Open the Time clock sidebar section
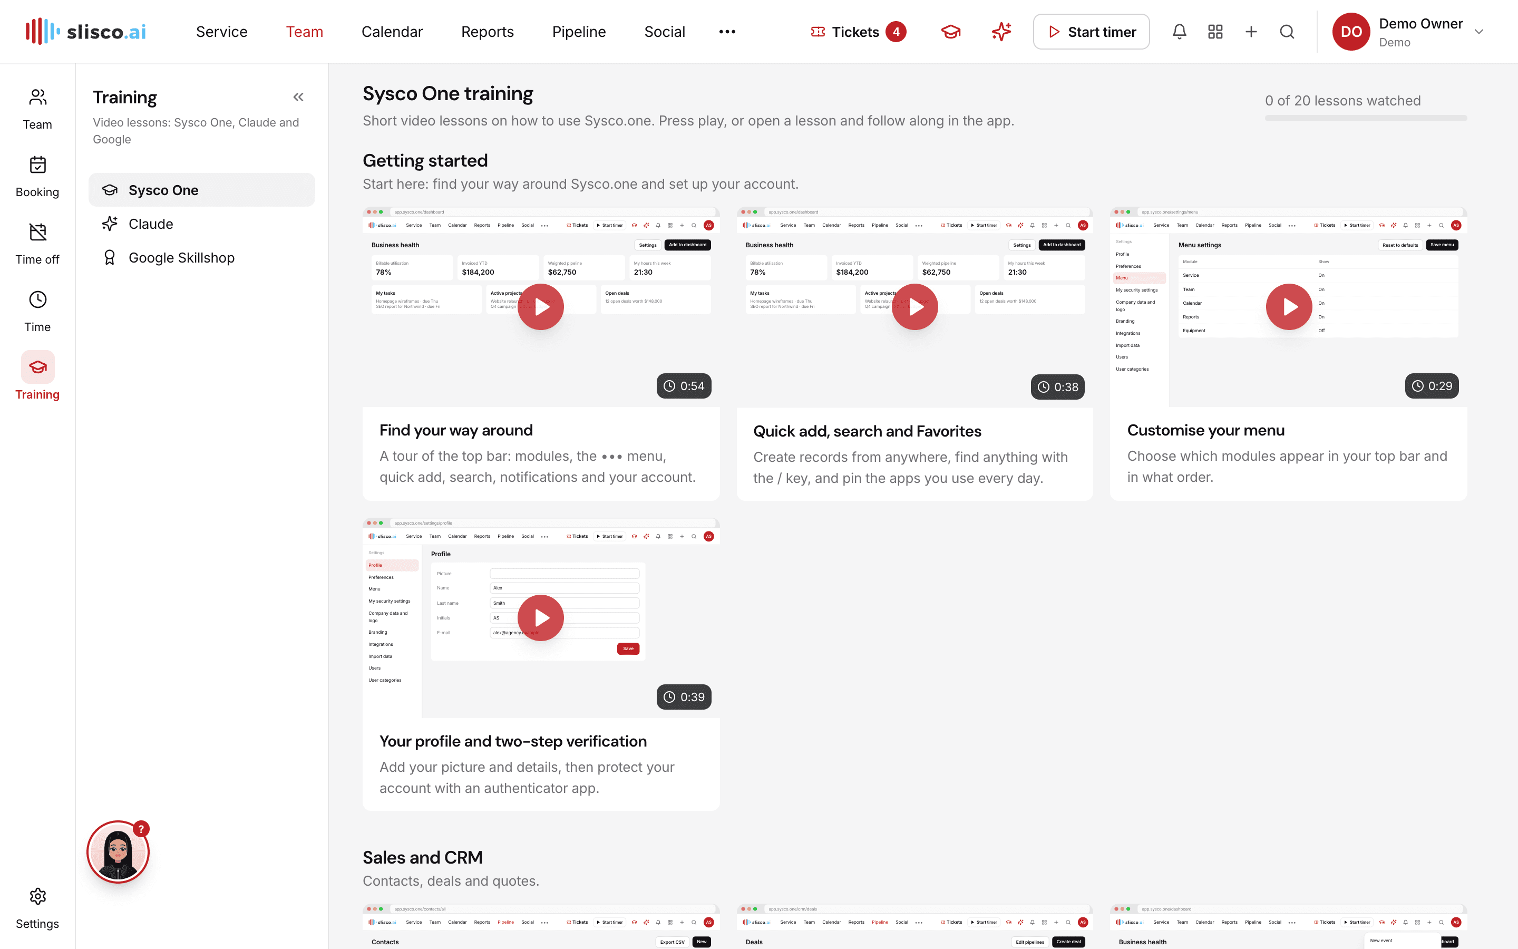 click(37, 311)
